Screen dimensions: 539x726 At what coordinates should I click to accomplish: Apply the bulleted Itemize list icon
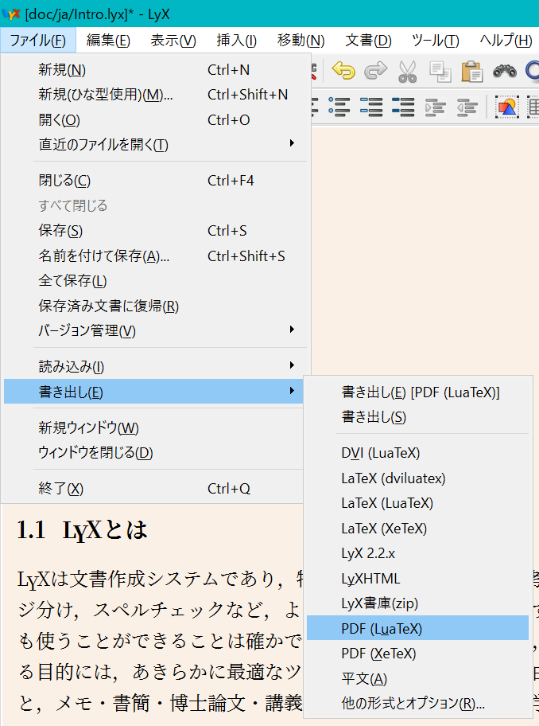tap(339, 107)
